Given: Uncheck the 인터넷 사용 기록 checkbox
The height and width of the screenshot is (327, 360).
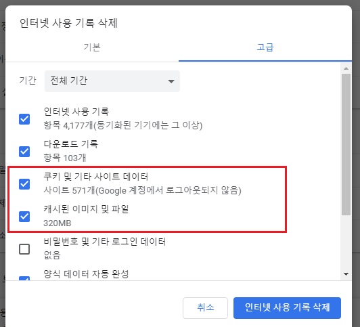Looking at the screenshot, I should 24,119.
